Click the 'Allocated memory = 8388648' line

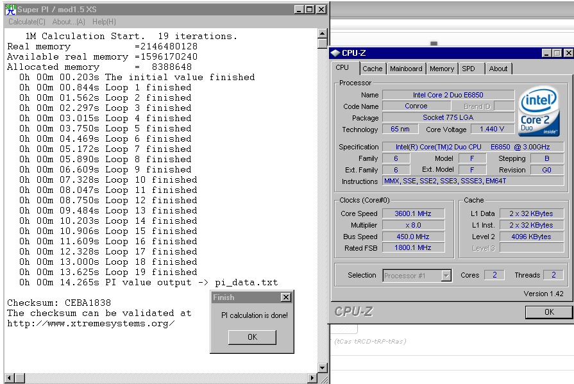pyautogui.click(x=99, y=67)
